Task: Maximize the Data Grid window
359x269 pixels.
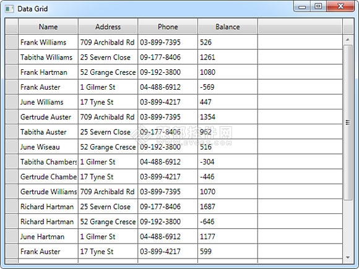Action: pos(318,6)
